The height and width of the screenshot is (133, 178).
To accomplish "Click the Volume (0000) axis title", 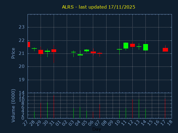I will click(x=13, y=106).
